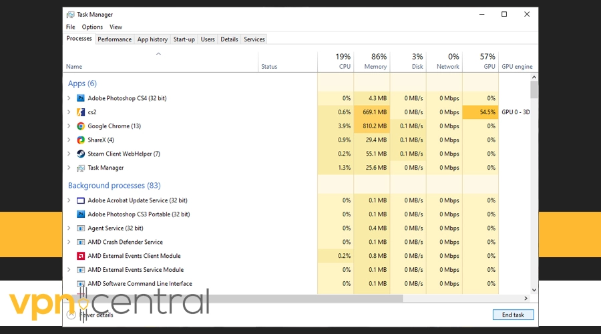Expand the cs2 process group
Viewport: 601px width, 334px height.
pos(69,112)
